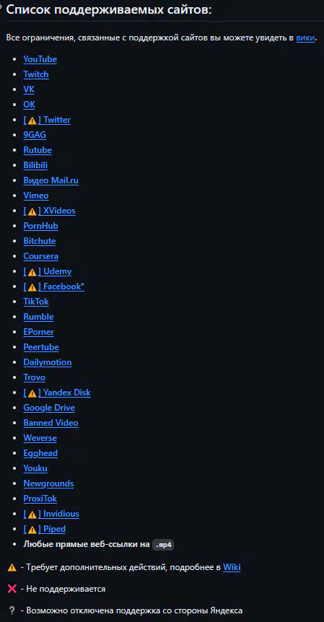Open the Twitch supported site link

click(x=36, y=74)
